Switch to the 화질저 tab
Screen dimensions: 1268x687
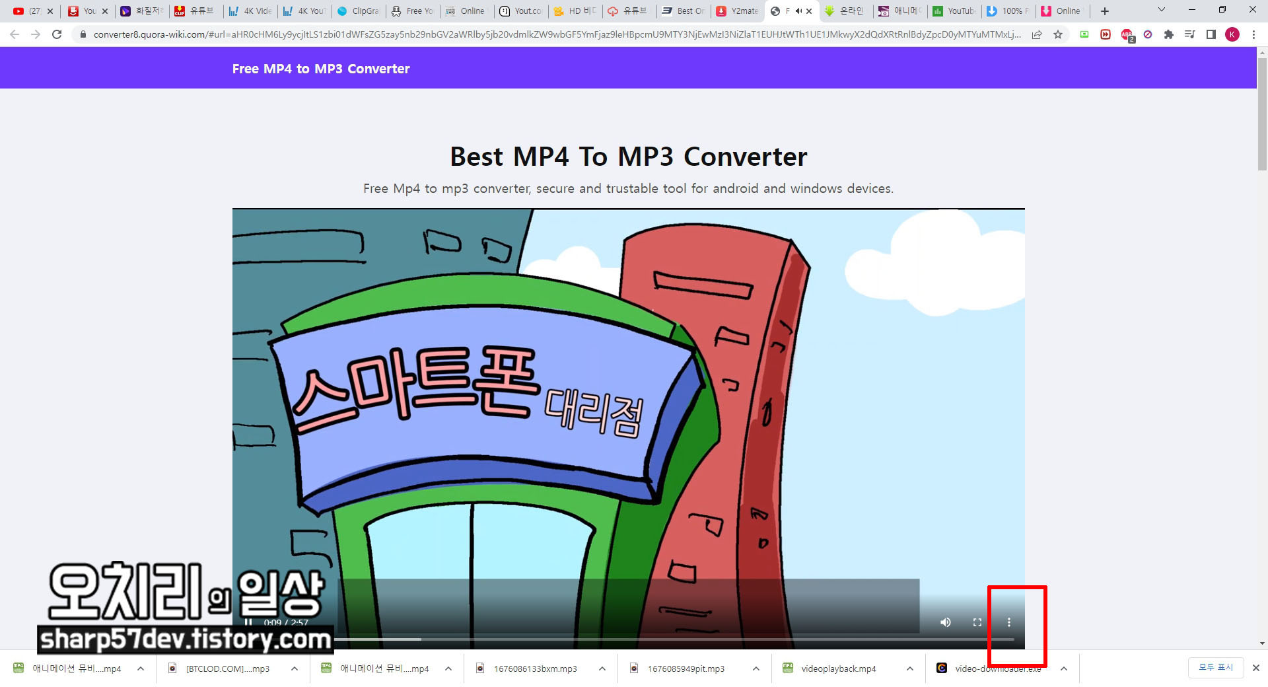point(142,11)
